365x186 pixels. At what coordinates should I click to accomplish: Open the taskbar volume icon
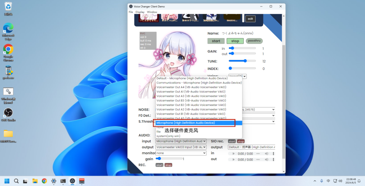[340, 181]
